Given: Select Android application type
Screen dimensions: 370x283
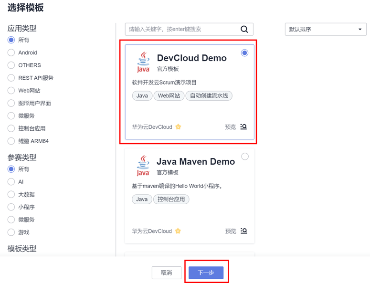Looking at the screenshot, I should click(11, 52).
